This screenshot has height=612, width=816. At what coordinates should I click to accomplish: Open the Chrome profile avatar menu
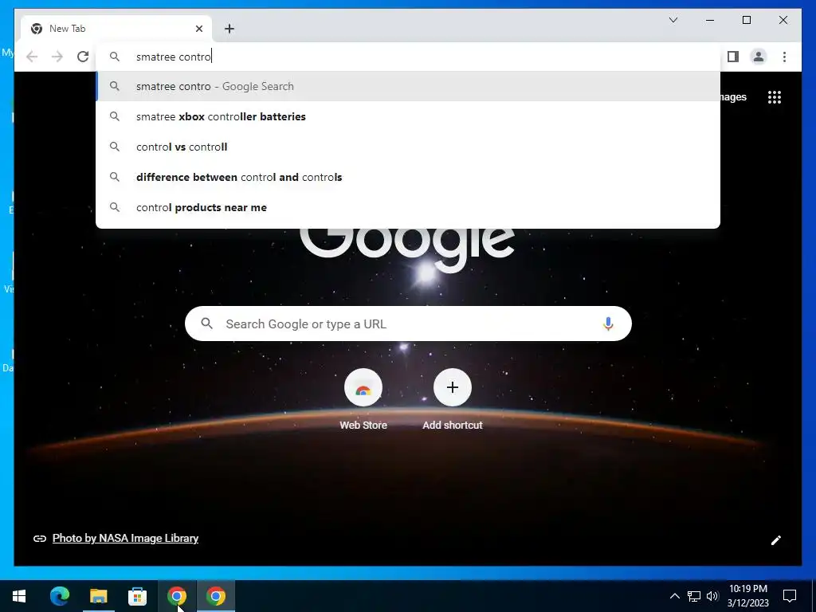[759, 57]
